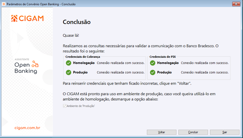Click the CIGAM icon in the title bar

click(x=4, y=4)
